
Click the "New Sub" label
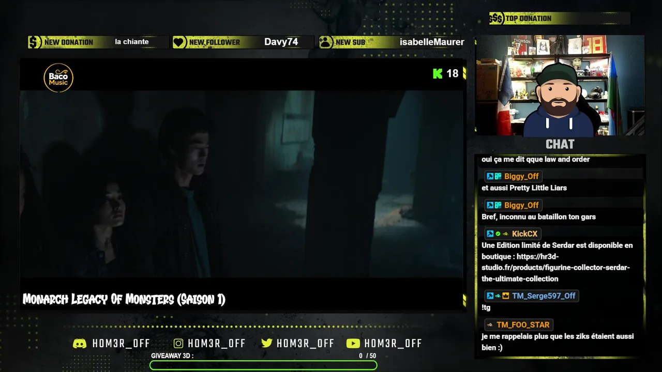pos(350,42)
